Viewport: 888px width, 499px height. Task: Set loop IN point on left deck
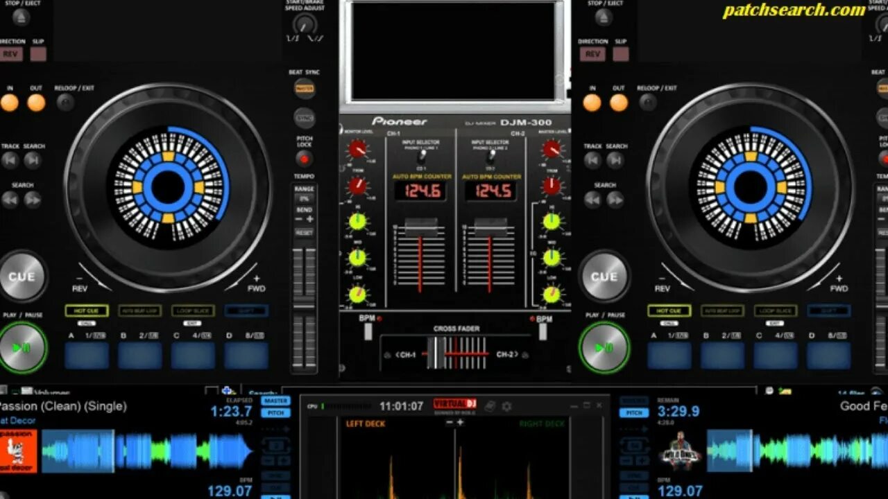(x=10, y=103)
